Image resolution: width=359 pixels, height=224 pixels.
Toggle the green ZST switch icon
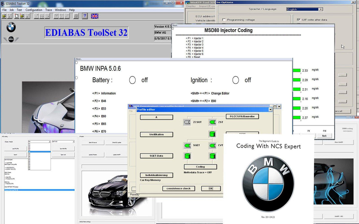click(x=212, y=122)
